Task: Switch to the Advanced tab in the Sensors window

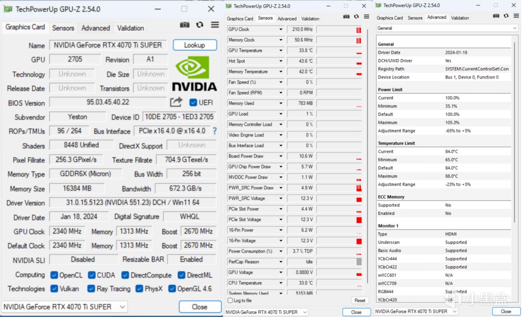Action: [287, 18]
